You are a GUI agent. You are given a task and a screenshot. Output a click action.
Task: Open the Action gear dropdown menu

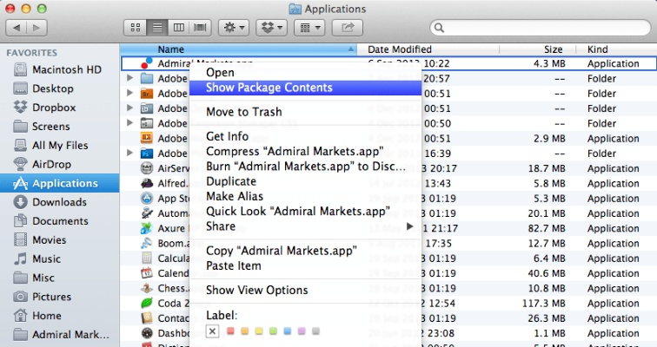click(235, 29)
